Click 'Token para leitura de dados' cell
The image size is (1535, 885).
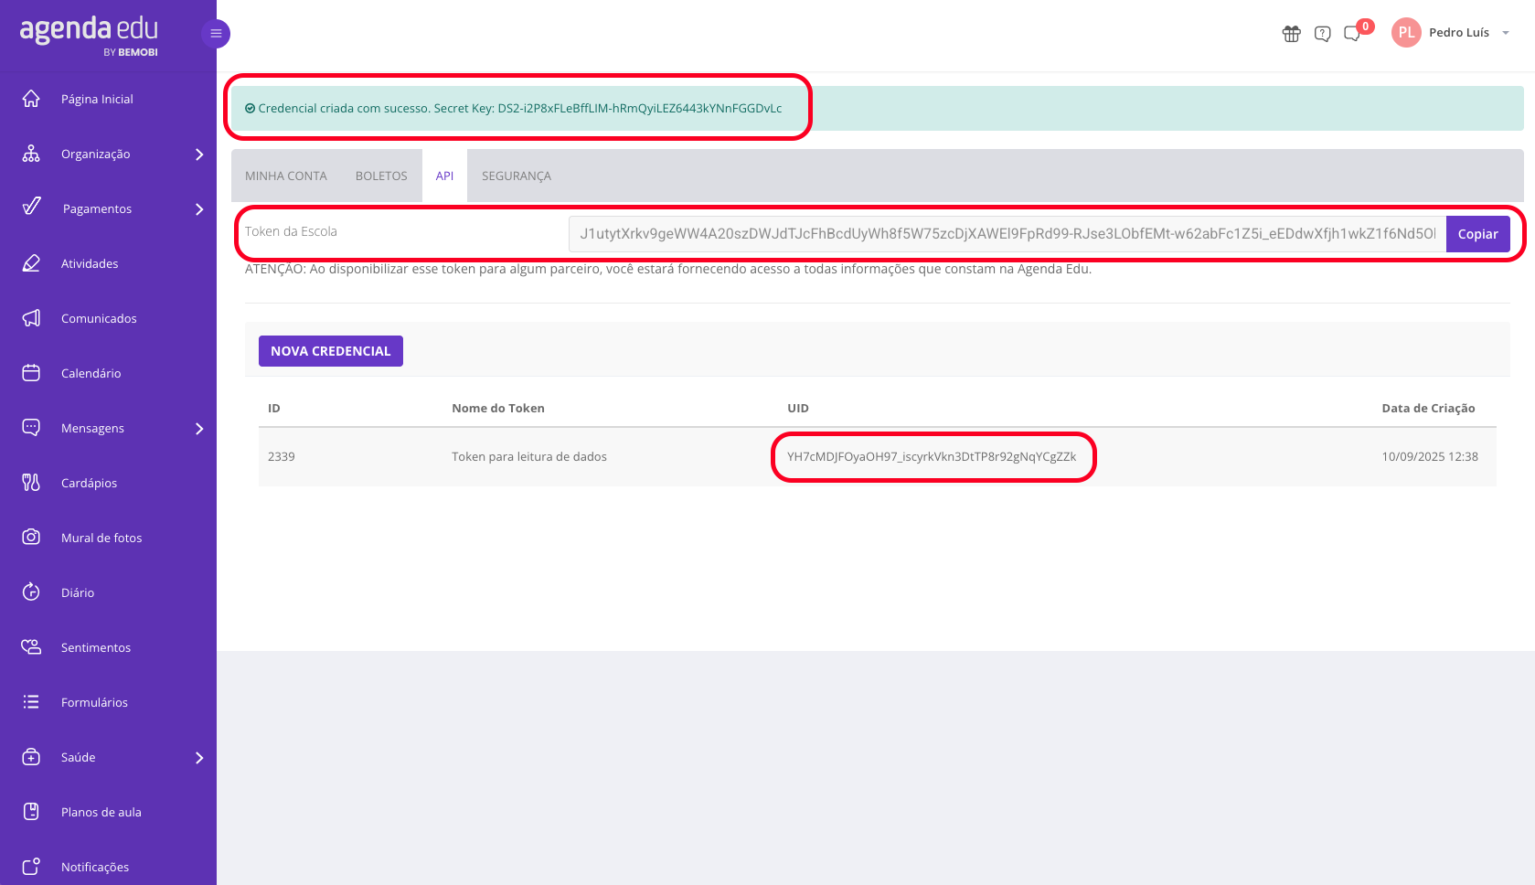(x=529, y=456)
